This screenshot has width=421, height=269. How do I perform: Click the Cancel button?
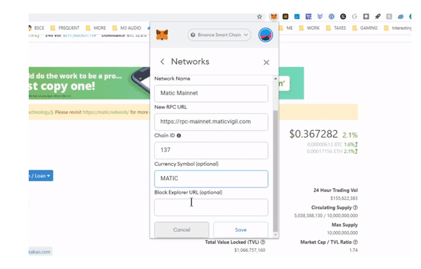pos(182,230)
